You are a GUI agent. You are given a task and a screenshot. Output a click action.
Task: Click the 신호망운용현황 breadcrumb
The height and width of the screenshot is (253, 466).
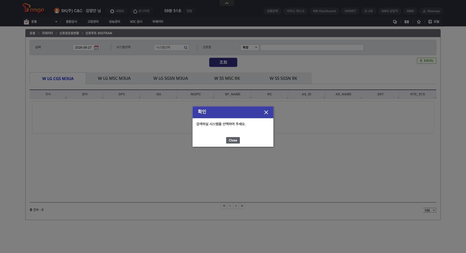[69, 33]
